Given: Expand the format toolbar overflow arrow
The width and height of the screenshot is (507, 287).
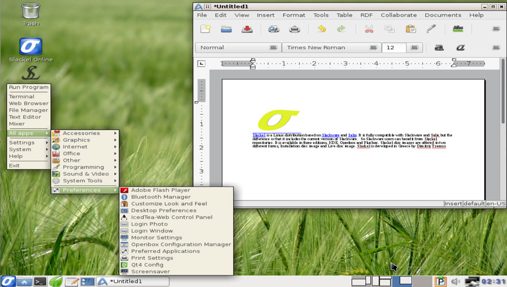Looking at the screenshot, I should [496, 48].
